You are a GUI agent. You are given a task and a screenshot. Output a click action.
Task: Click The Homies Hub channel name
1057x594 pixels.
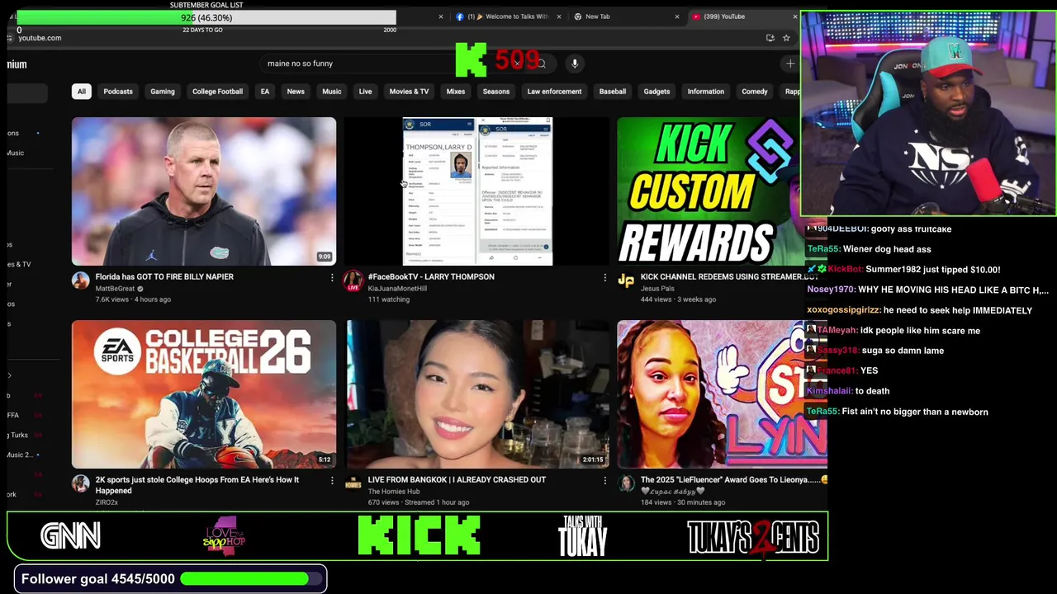click(x=394, y=492)
